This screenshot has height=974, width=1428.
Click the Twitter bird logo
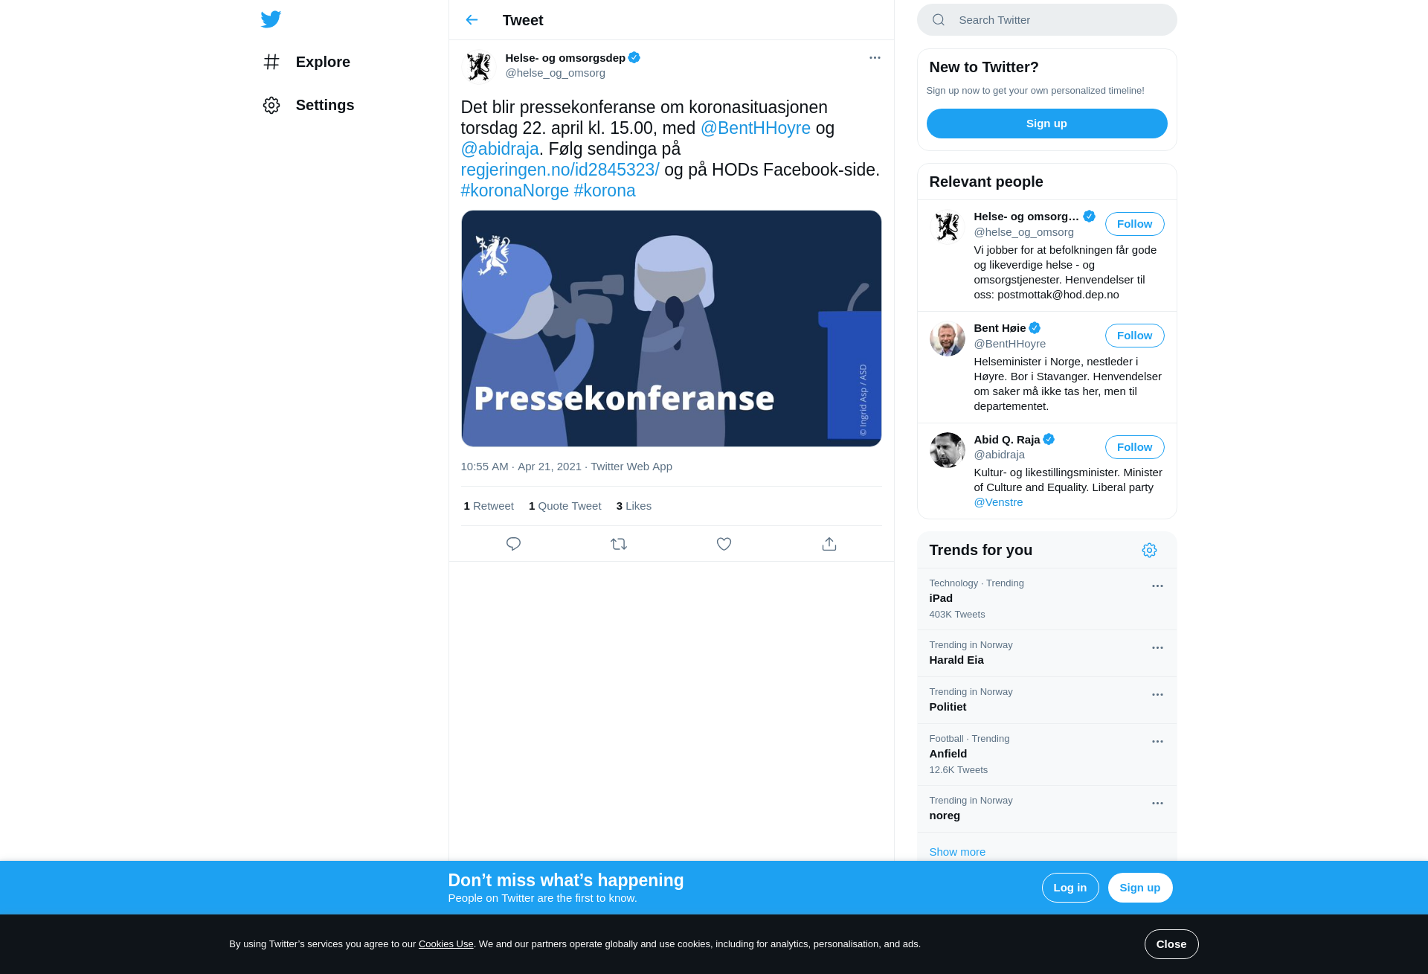(271, 19)
